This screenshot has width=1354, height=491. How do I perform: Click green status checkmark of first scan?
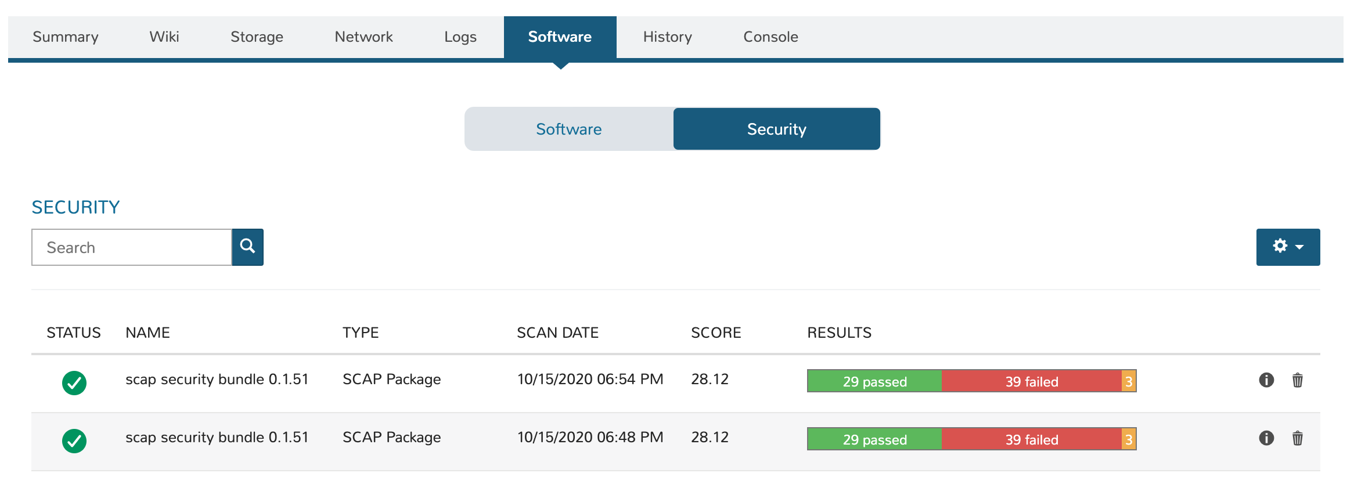(x=74, y=382)
